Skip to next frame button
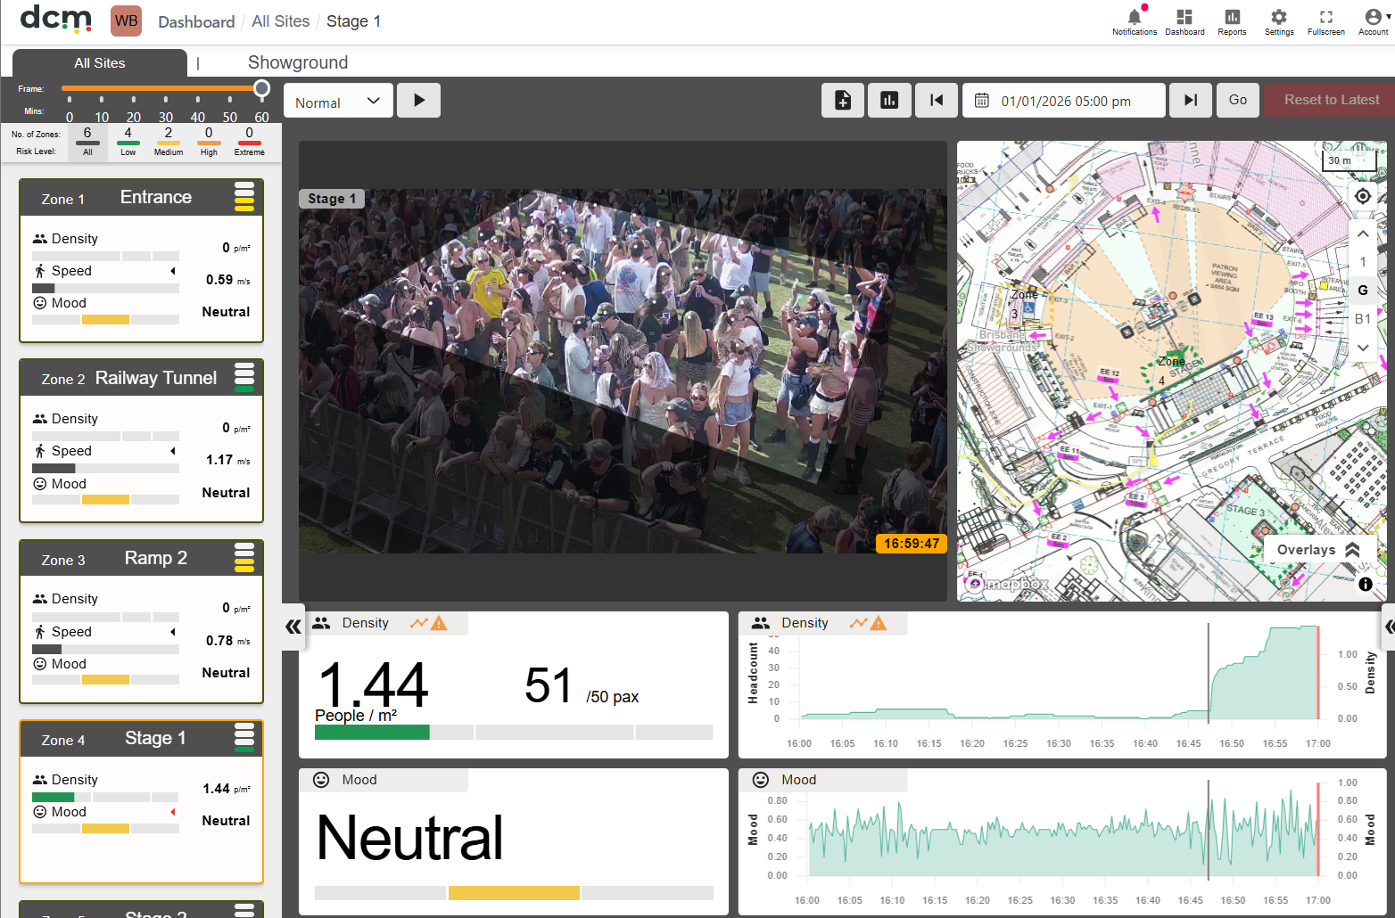Image resolution: width=1395 pixels, height=918 pixels. [x=1191, y=100]
